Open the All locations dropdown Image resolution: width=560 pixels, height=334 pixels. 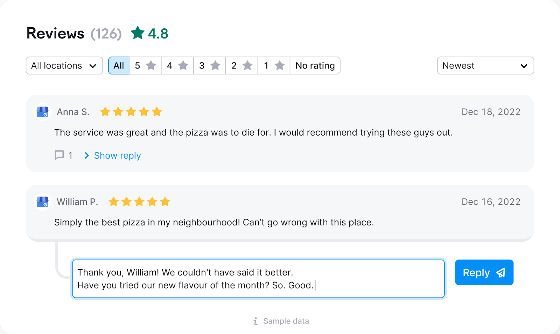(x=64, y=65)
